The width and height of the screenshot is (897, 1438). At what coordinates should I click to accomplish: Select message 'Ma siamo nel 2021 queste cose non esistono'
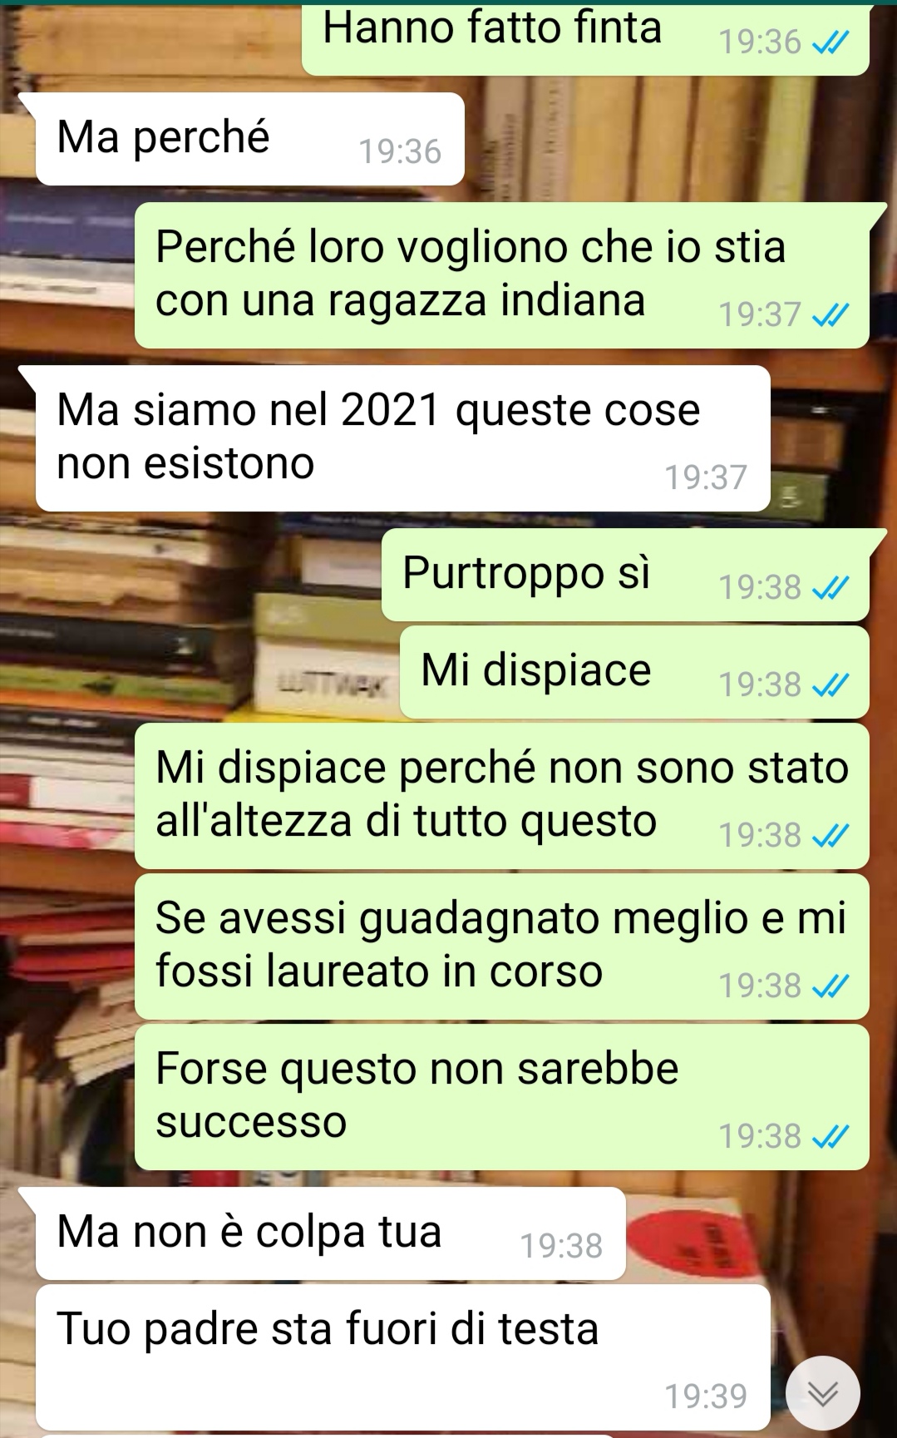point(402,438)
